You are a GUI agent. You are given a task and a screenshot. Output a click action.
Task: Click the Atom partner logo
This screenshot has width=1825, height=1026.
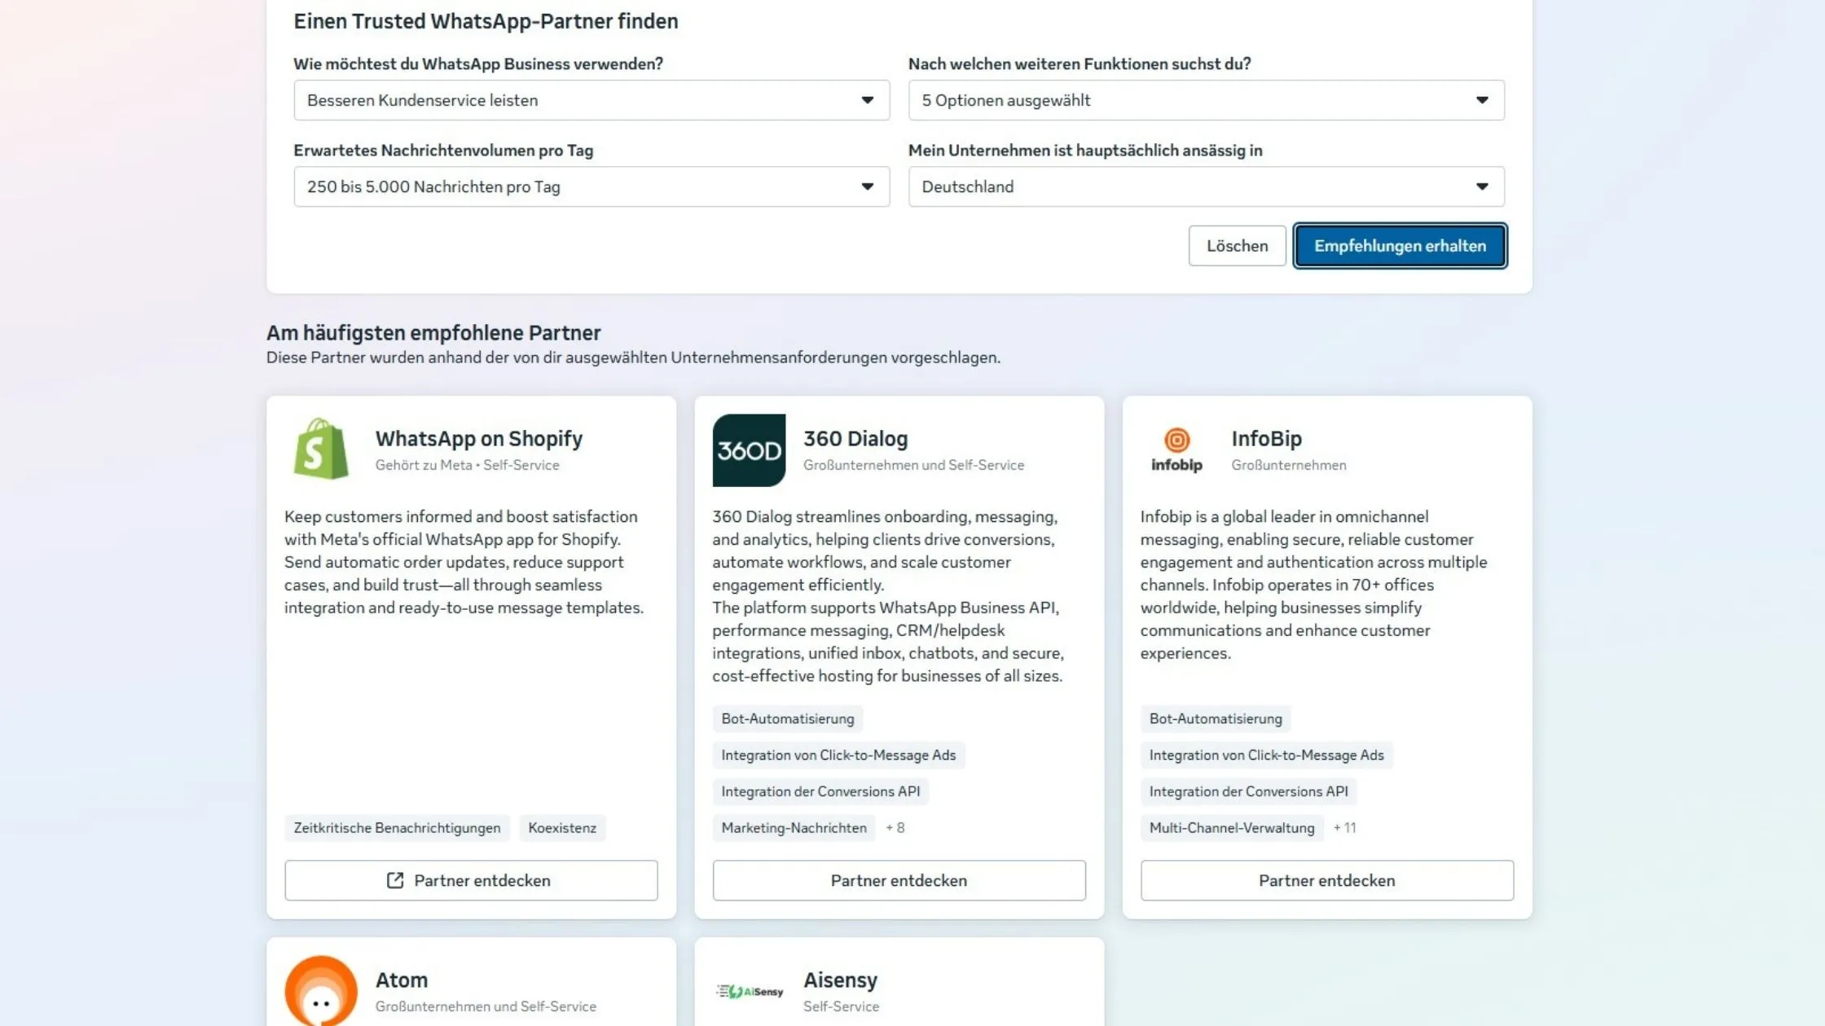point(321,992)
